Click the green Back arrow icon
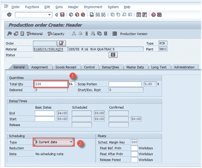 (71, 15)
